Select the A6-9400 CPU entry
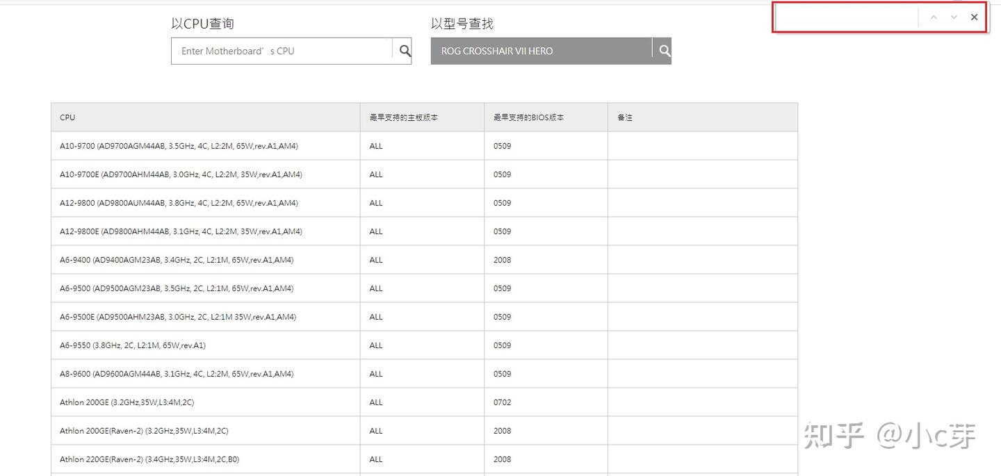1001x476 pixels. (x=177, y=260)
